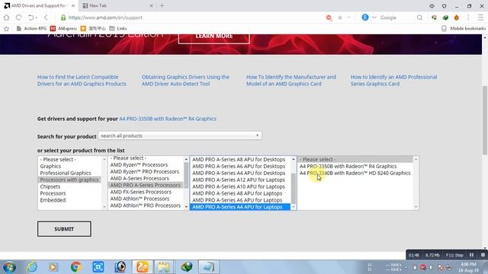488x274 pixels.
Task: Select AMD PRO A-Series Processors option
Action: [x=146, y=185]
